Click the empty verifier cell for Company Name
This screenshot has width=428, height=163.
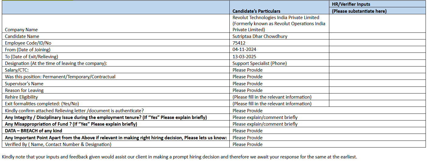coord(377,24)
